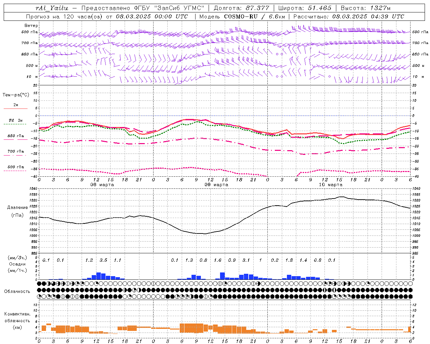Screen dimensions: 430x344
Task: Click the '10 марта' date label
Action: click(331, 185)
